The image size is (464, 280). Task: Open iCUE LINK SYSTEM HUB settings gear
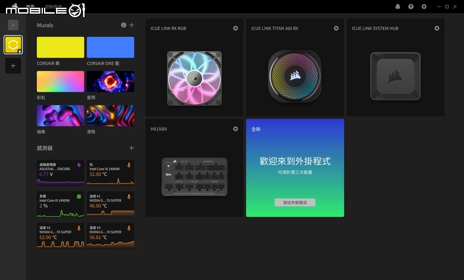coord(437,29)
